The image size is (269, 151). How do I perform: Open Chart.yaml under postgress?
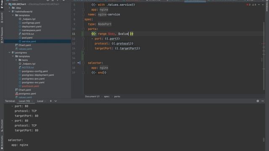[x=25, y=90]
